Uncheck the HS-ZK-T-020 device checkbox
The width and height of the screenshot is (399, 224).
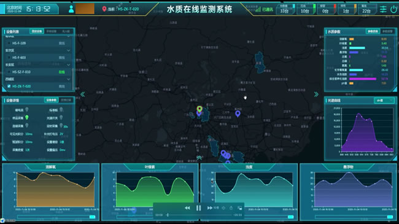pyautogui.click(x=9, y=87)
